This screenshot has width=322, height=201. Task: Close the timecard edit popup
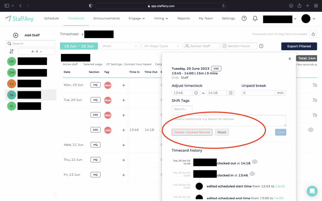point(290,59)
